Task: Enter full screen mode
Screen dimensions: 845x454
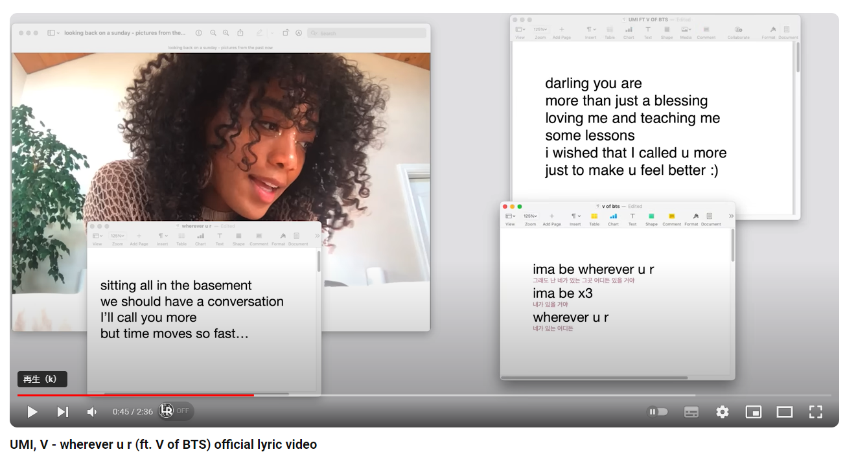Action: tap(816, 412)
